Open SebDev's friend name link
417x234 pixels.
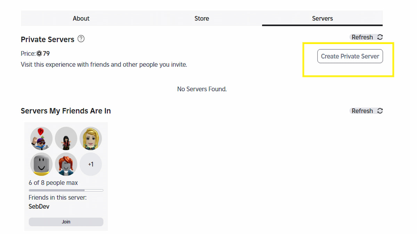click(x=39, y=206)
